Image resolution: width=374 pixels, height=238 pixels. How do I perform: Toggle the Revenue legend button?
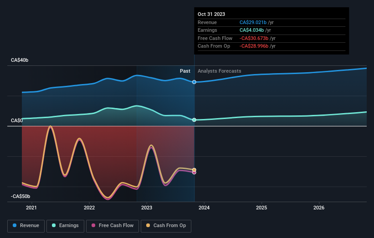coord(26,226)
